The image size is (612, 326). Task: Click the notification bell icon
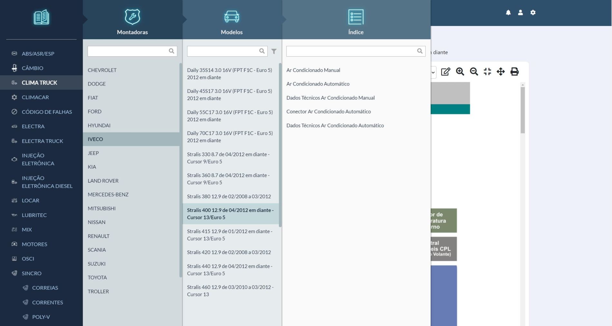click(508, 13)
